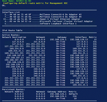Click the 'Interface List' heading
Screen dimensions: 107x102
click(x=11, y=12)
